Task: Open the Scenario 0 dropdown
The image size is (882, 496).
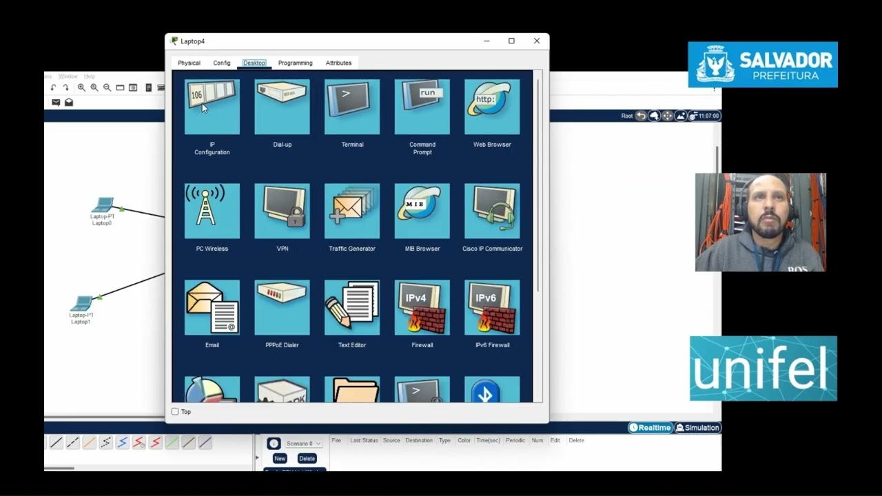Action: [x=304, y=444]
